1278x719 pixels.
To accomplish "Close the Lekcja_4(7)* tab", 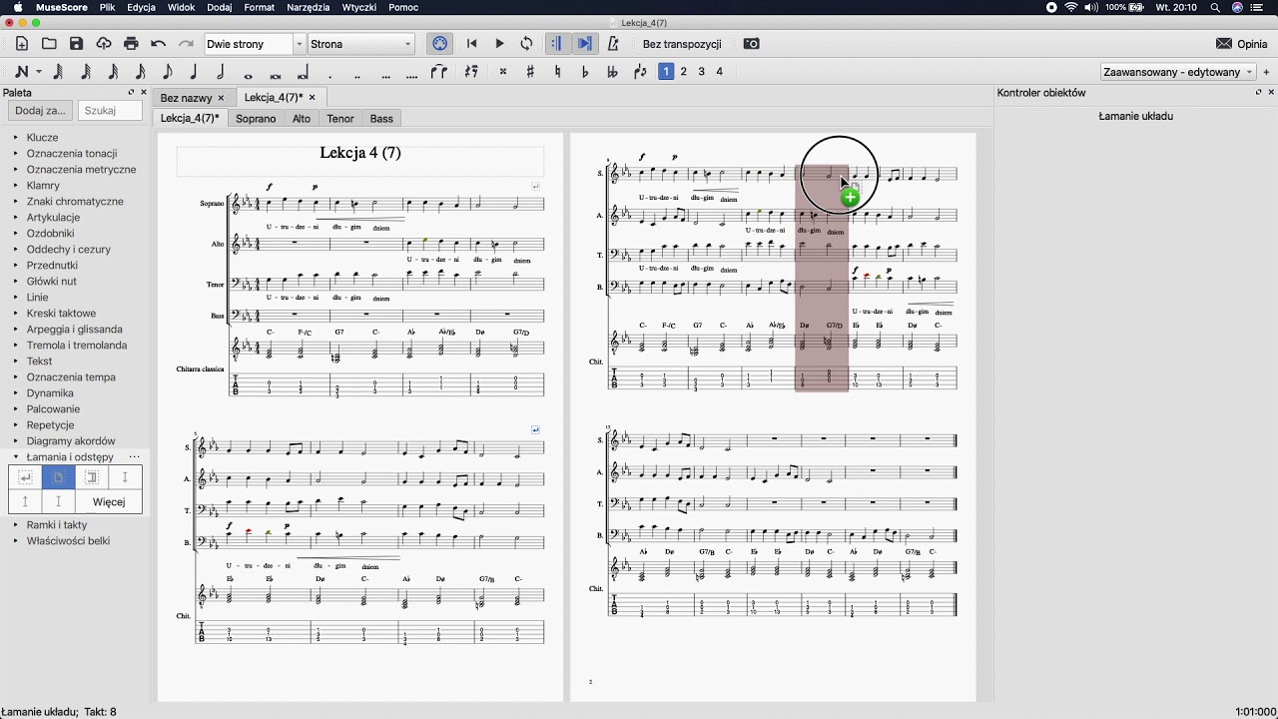I will coord(312,97).
